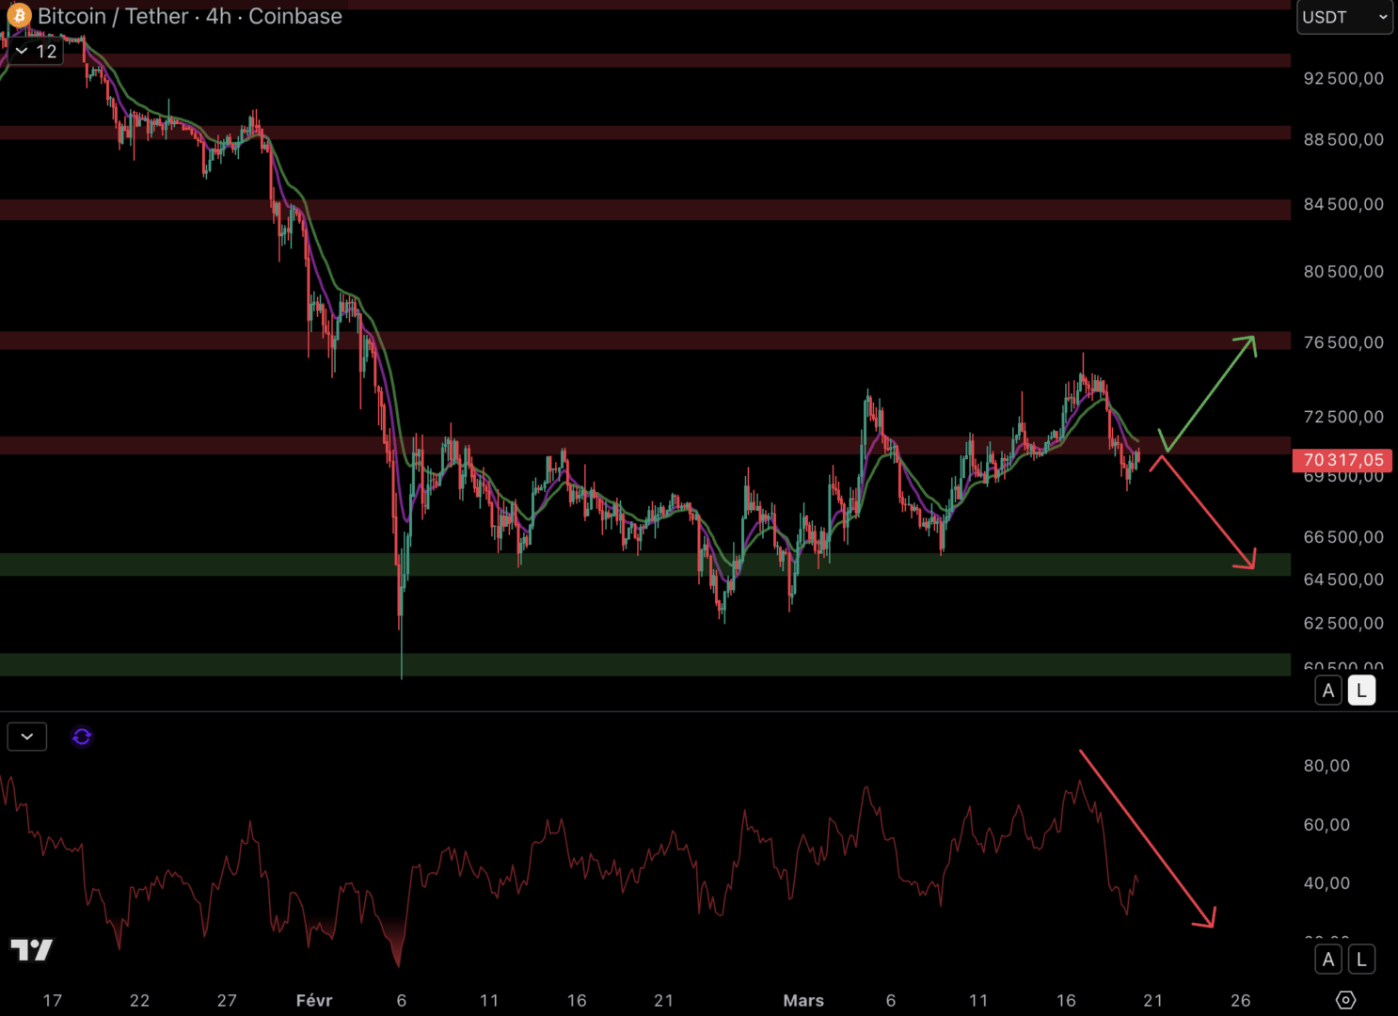Screen dimensions: 1398x1016
Task: Toggle log scale L on indicator pane
Action: point(1361,960)
